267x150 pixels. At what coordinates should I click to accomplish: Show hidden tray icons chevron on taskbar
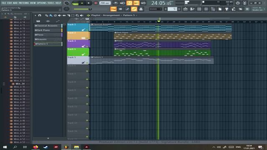(x=214, y=147)
